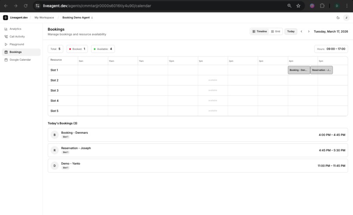This screenshot has width=353, height=215.
Task: Click the Liveagent.dev logo icon
Action: (x=5, y=17)
